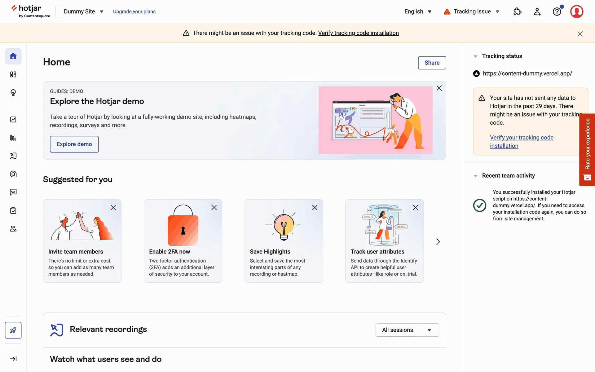This screenshot has width=595, height=372.
Task: Click the Upgrade your plans link
Action: pos(134,11)
